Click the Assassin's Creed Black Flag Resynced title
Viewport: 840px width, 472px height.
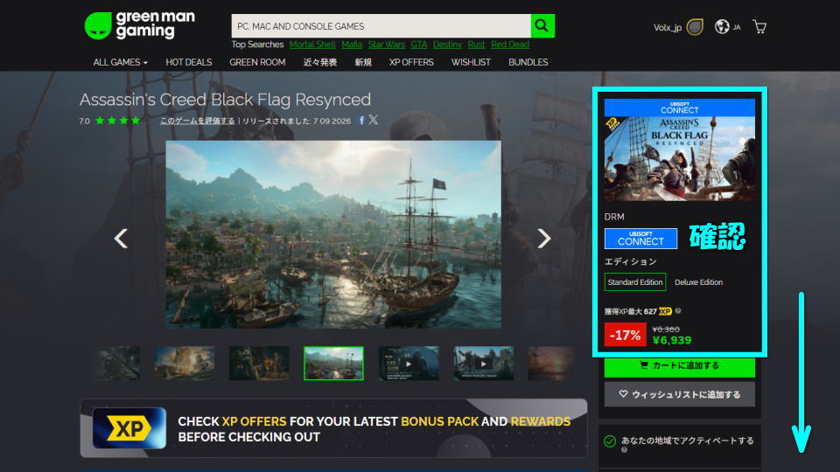pyautogui.click(x=225, y=100)
